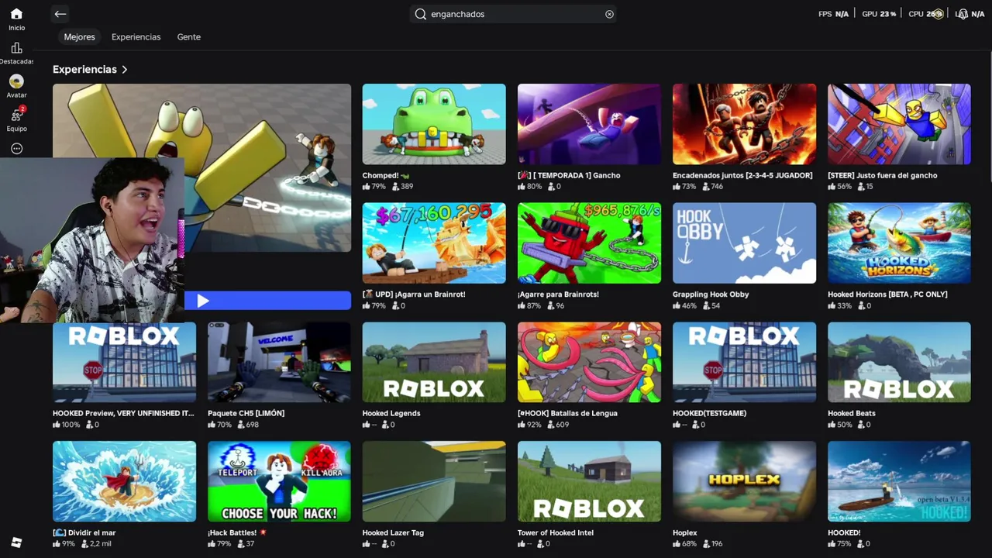992x558 pixels.
Task: Click the back arrow
Action: [60, 14]
